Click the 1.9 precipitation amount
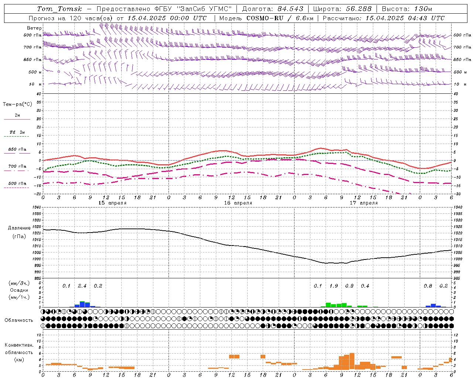 point(334,286)
